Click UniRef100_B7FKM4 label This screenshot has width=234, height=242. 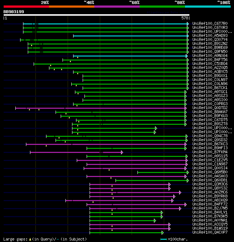(x=210, y=152)
